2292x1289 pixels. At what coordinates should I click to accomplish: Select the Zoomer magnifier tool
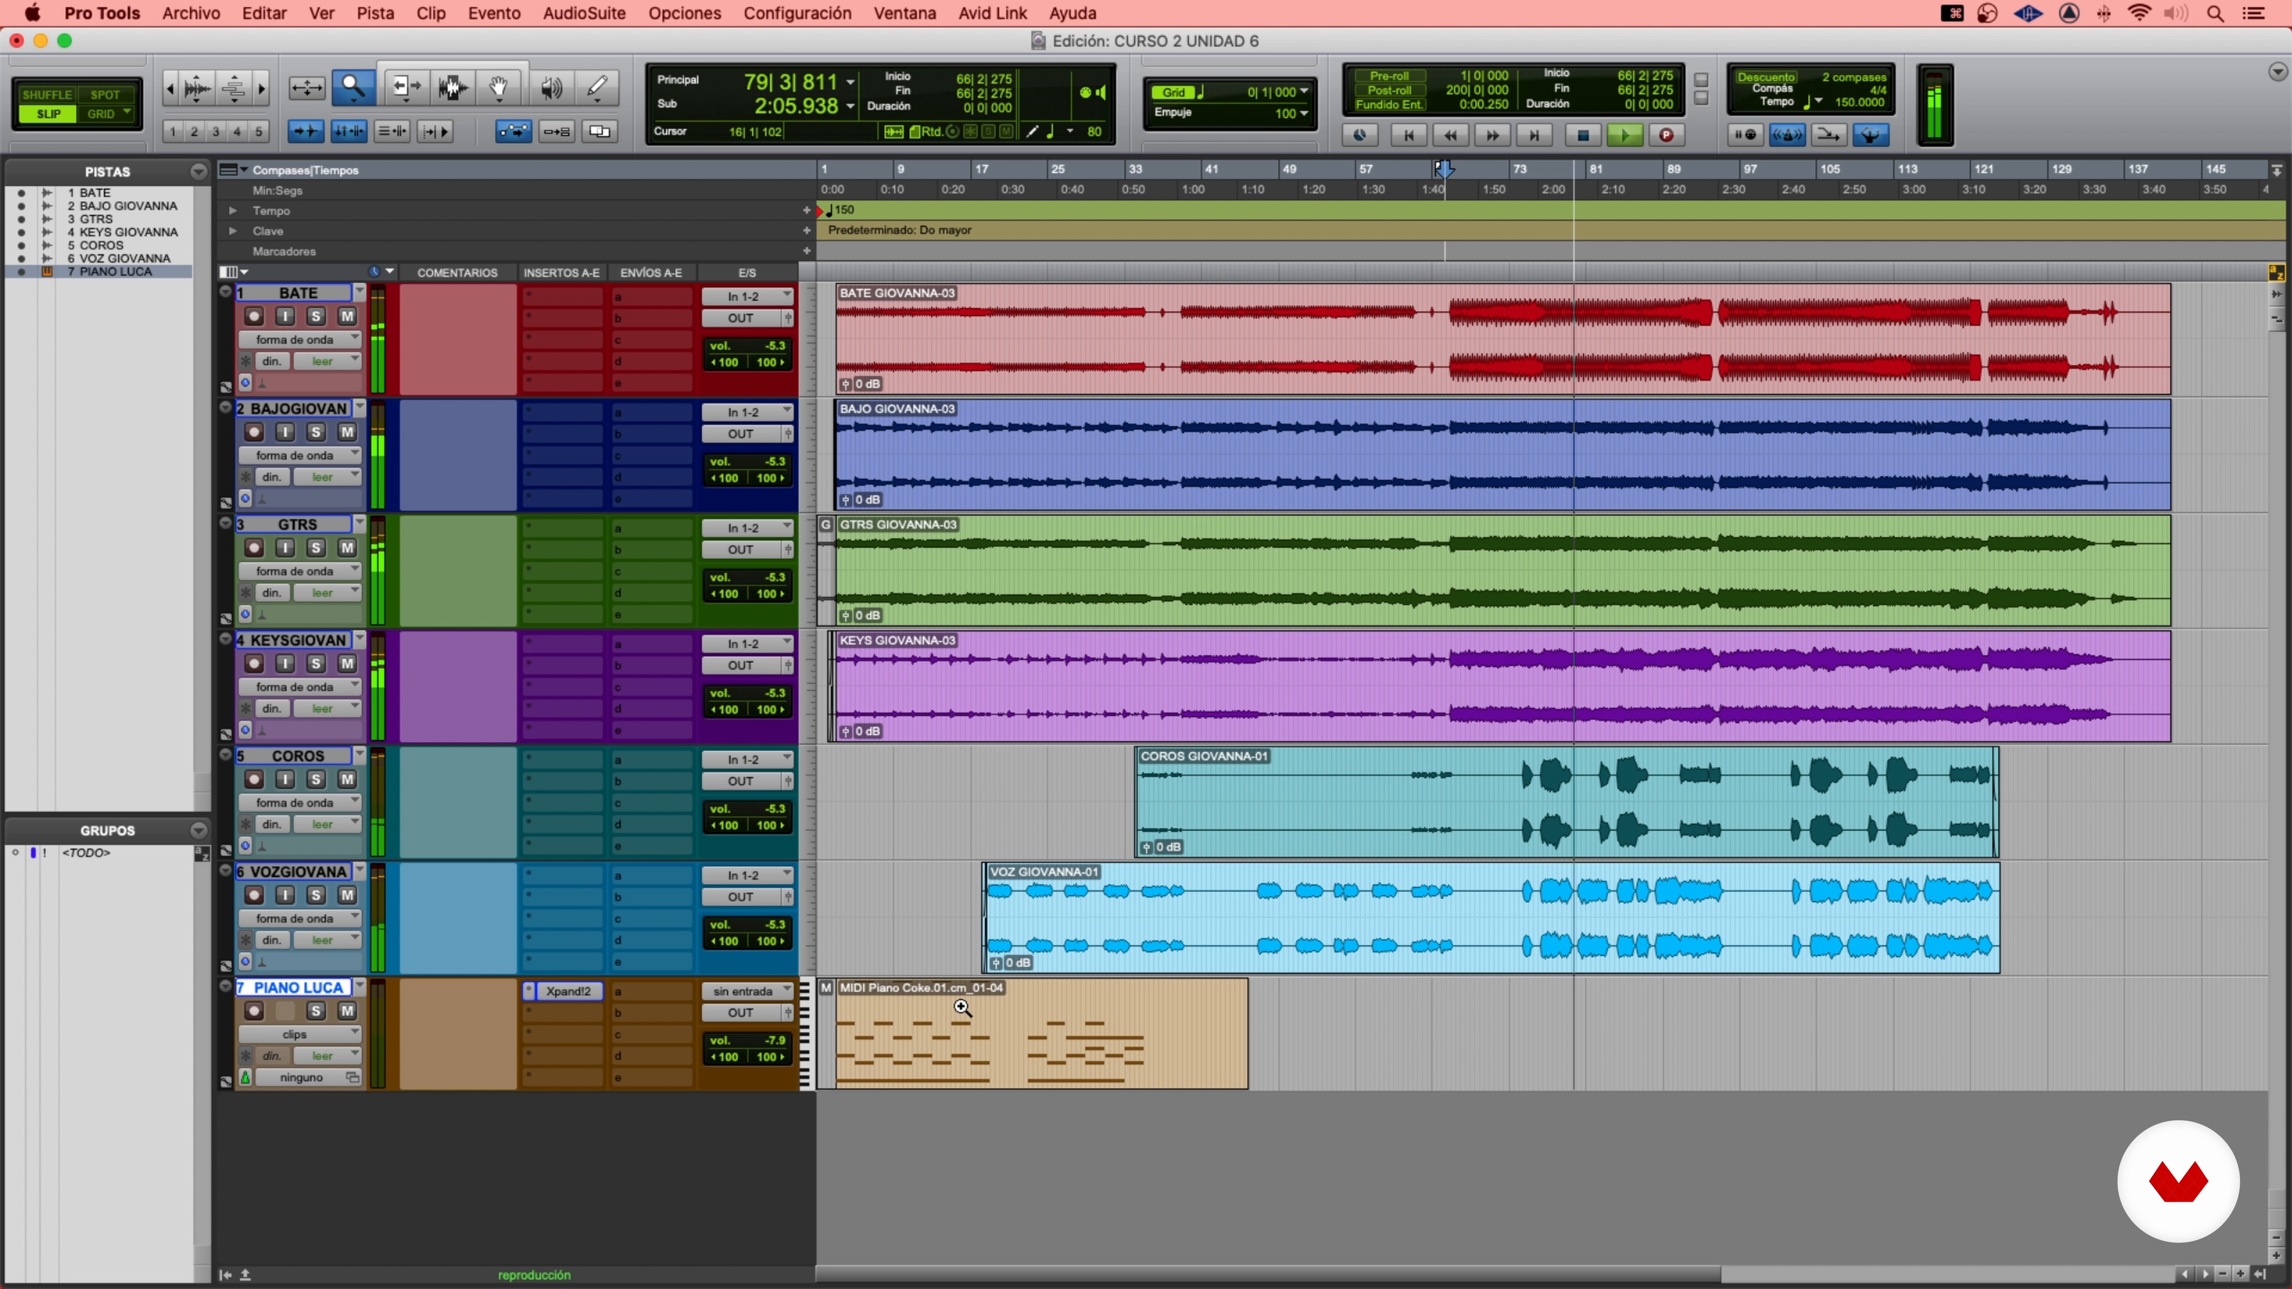(x=353, y=87)
